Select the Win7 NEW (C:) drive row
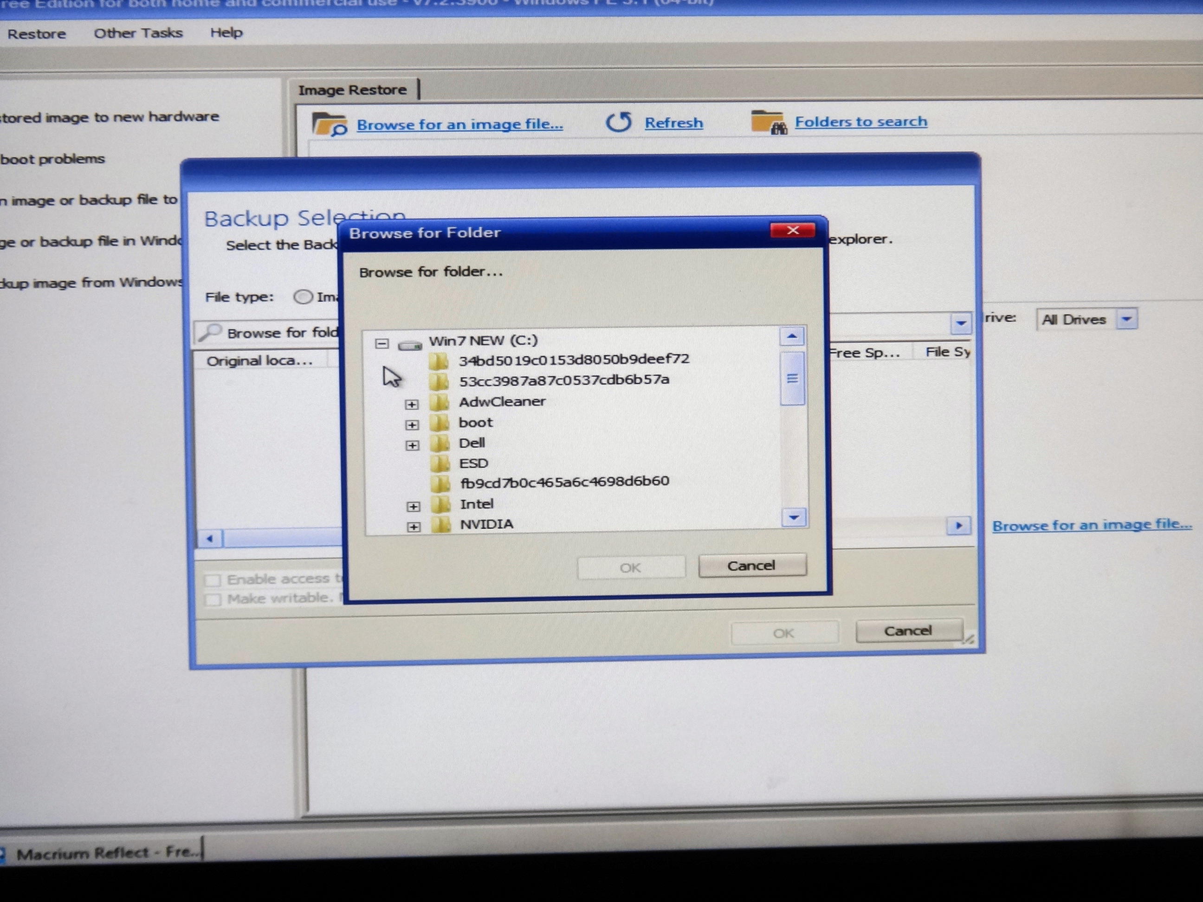Image resolution: width=1203 pixels, height=902 pixels. 483,341
